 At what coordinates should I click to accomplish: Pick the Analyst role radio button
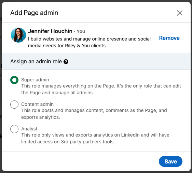(14, 129)
